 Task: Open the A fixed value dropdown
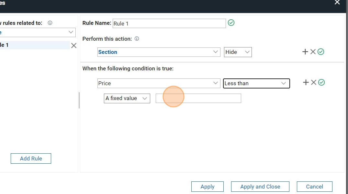click(127, 98)
